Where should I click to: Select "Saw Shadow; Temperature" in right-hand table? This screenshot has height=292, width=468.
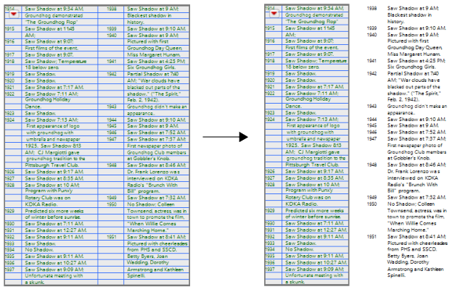pos(316,61)
